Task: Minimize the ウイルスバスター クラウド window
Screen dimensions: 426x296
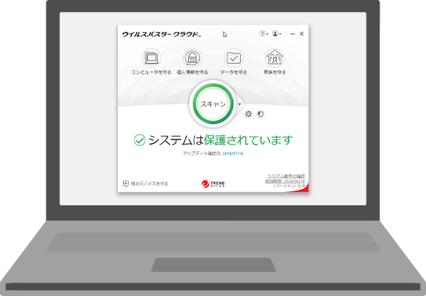Action: (292, 34)
